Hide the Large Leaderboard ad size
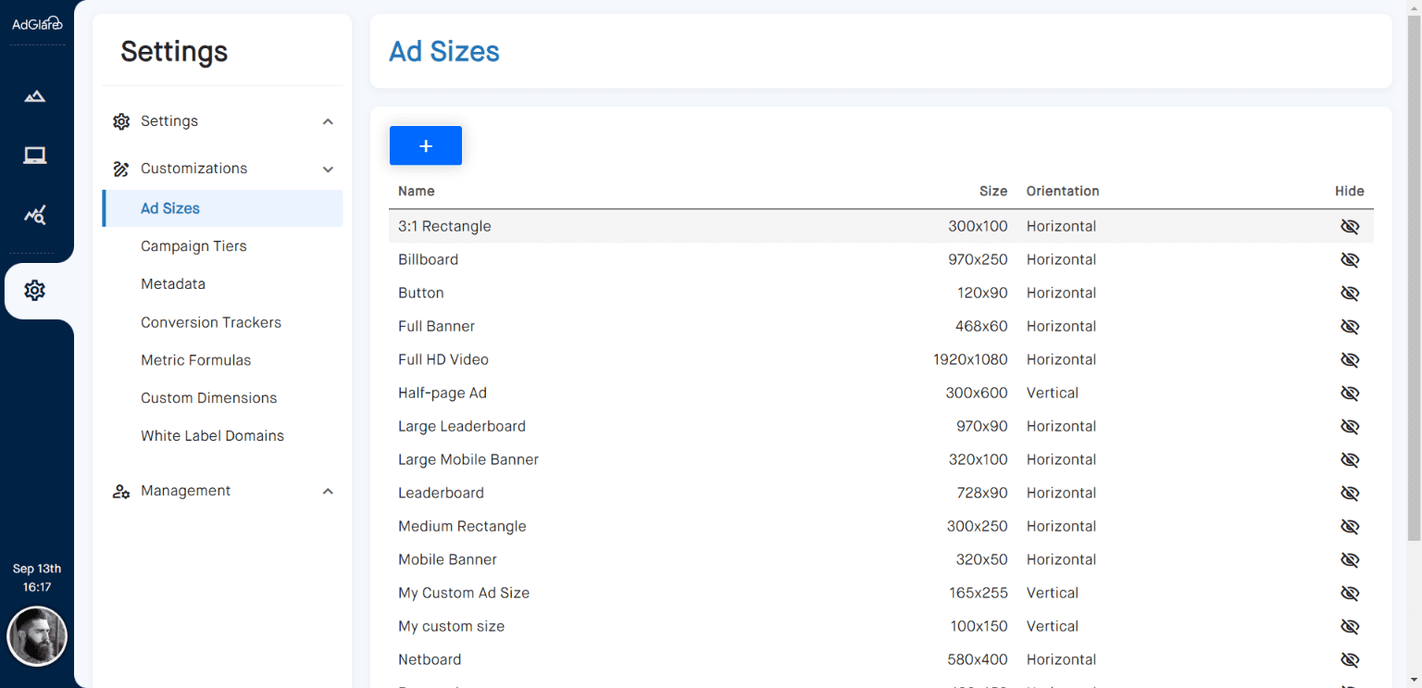Image resolution: width=1422 pixels, height=688 pixels. coord(1350,426)
